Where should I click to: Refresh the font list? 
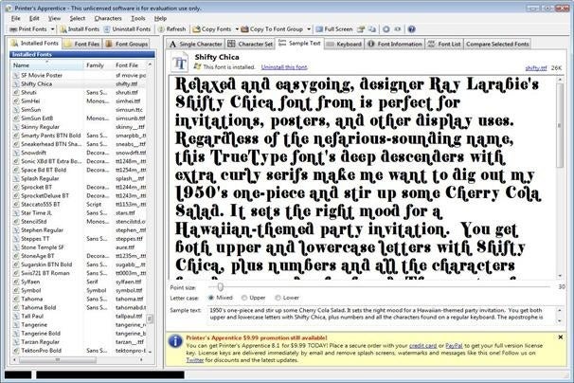172,29
